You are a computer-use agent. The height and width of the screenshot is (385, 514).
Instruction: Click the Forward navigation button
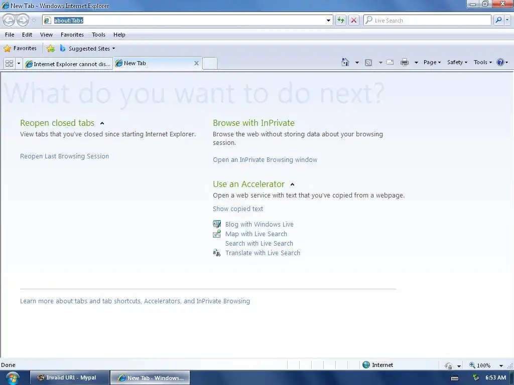[23, 20]
